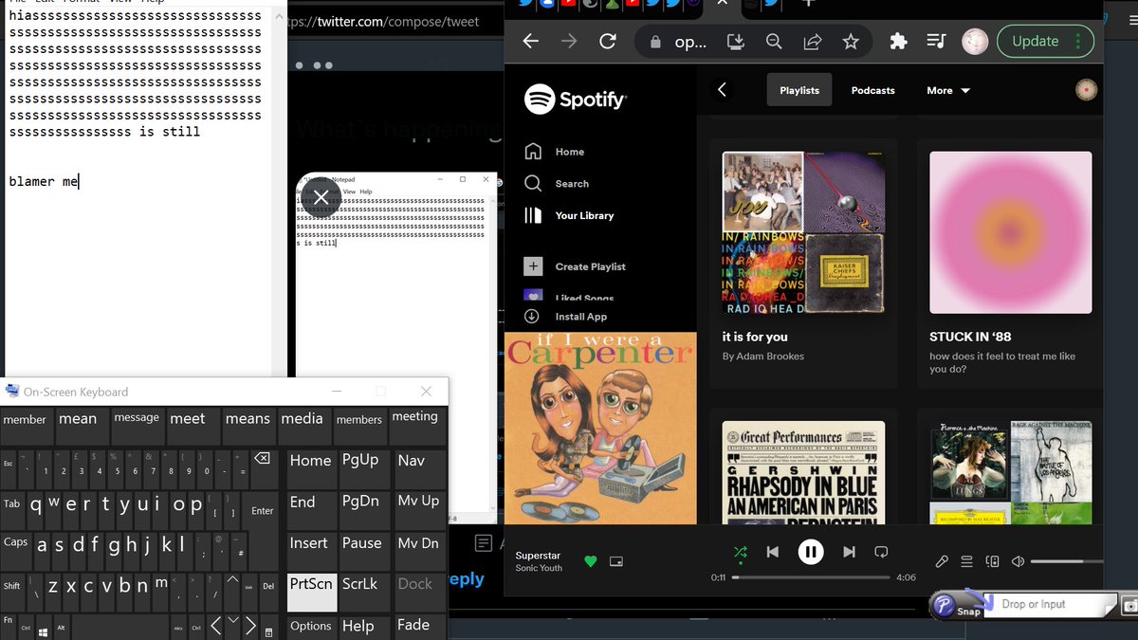Seek within the song progress bar
Image resolution: width=1138 pixels, height=640 pixels.
click(x=811, y=576)
